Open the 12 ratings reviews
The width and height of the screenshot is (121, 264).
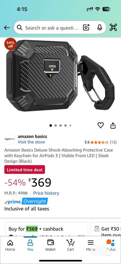[x=113, y=142]
